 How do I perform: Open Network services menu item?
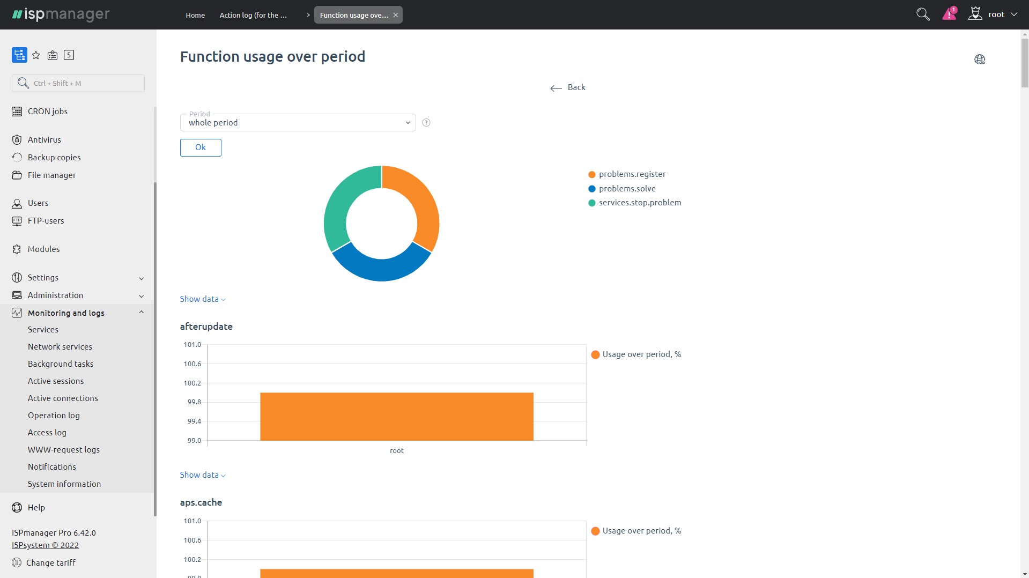[x=60, y=347]
